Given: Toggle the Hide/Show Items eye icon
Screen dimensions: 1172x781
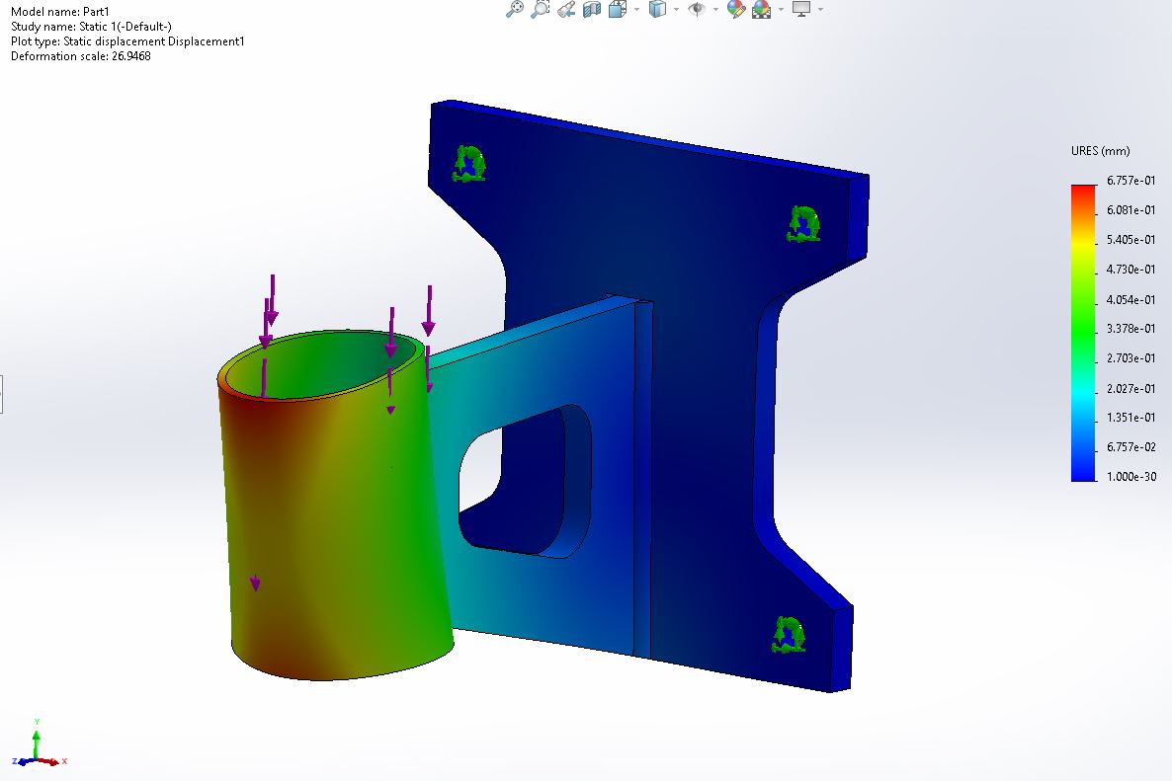Looking at the screenshot, I should click(x=697, y=10).
